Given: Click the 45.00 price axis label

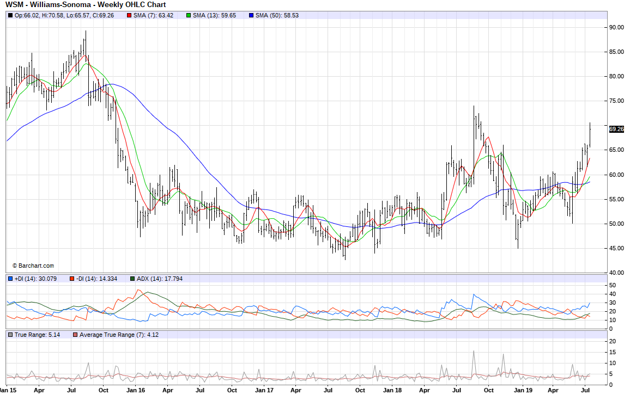Looking at the screenshot, I should [x=617, y=248].
